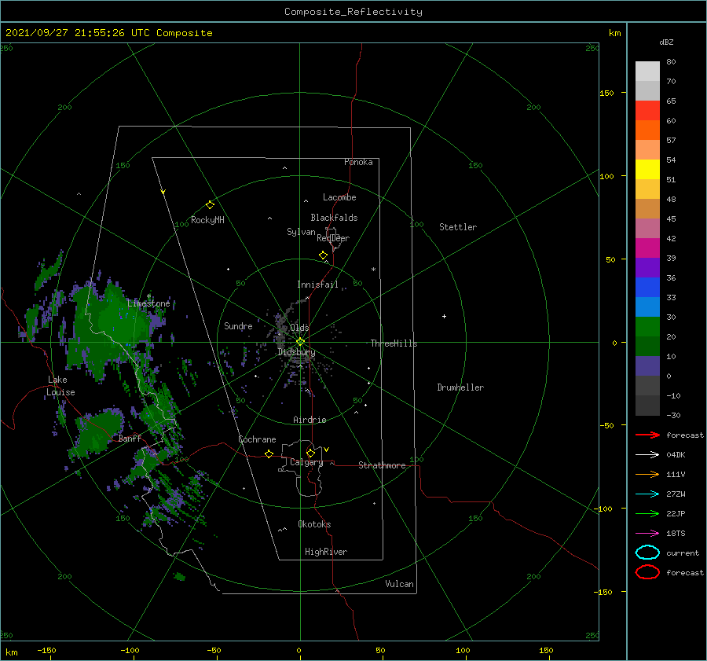Click the ThreeHills town label

(x=394, y=343)
